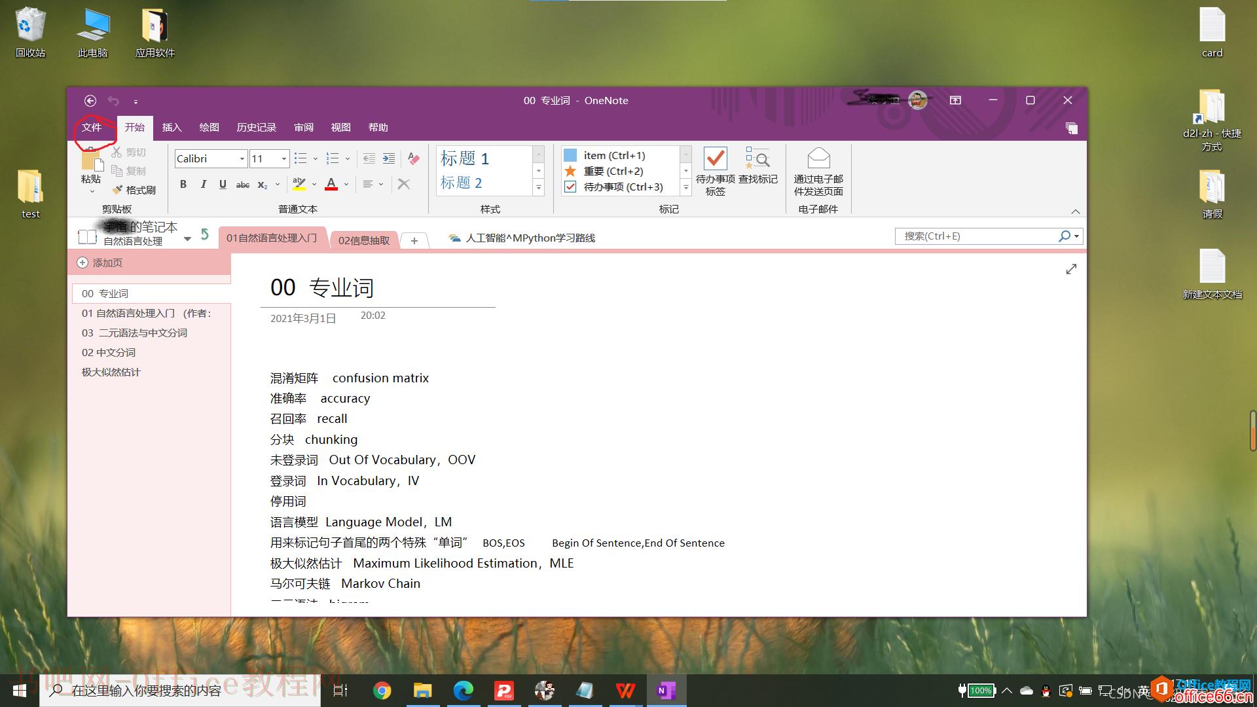Select the Format Painter (格式刷) tool
The height and width of the screenshot is (707, 1257).
134,190
